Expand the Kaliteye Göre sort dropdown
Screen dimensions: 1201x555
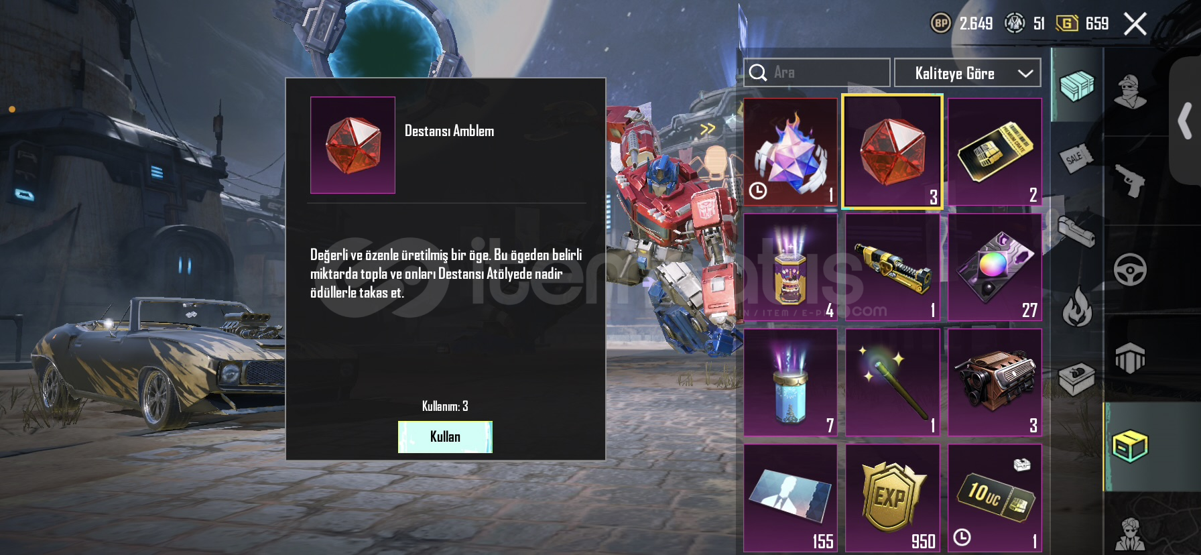(x=967, y=73)
